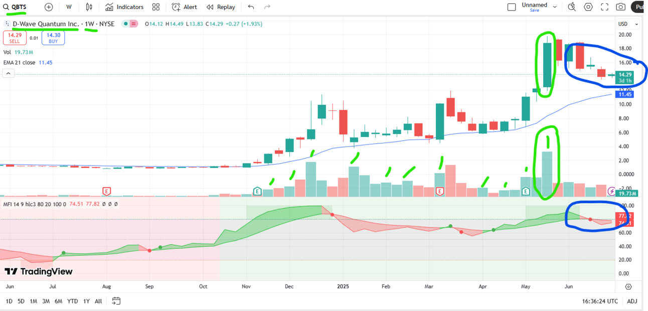Create a new Alert
The width and height of the screenshot is (648, 311).
(184, 7)
